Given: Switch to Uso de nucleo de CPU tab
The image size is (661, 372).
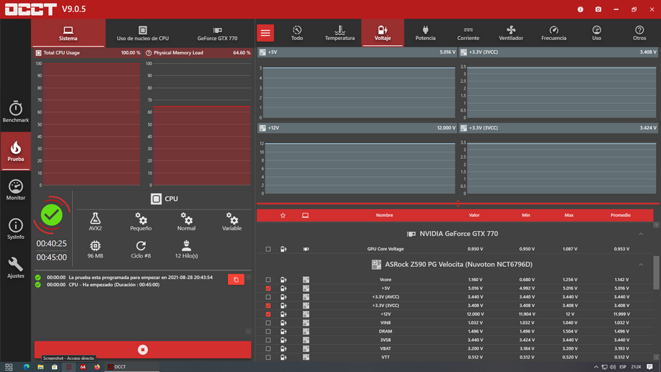Looking at the screenshot, I should pyautogui.click(x=142, y=33).
